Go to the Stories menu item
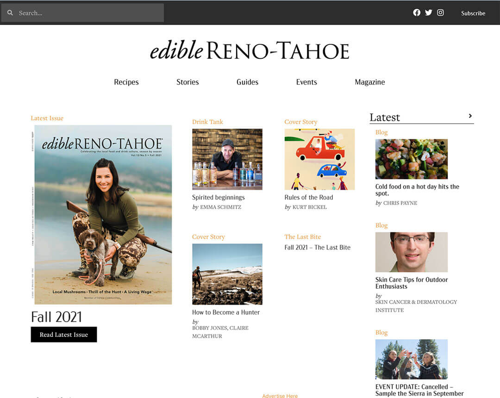 [x=187, y=82]
